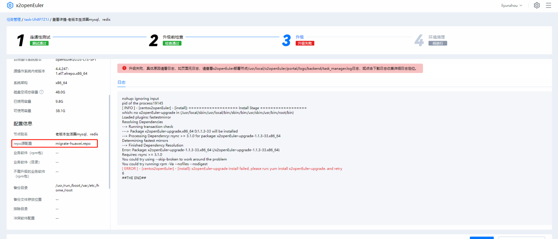Click the disk capacity help question icon
558x239 pixels.
pos(41,92)
